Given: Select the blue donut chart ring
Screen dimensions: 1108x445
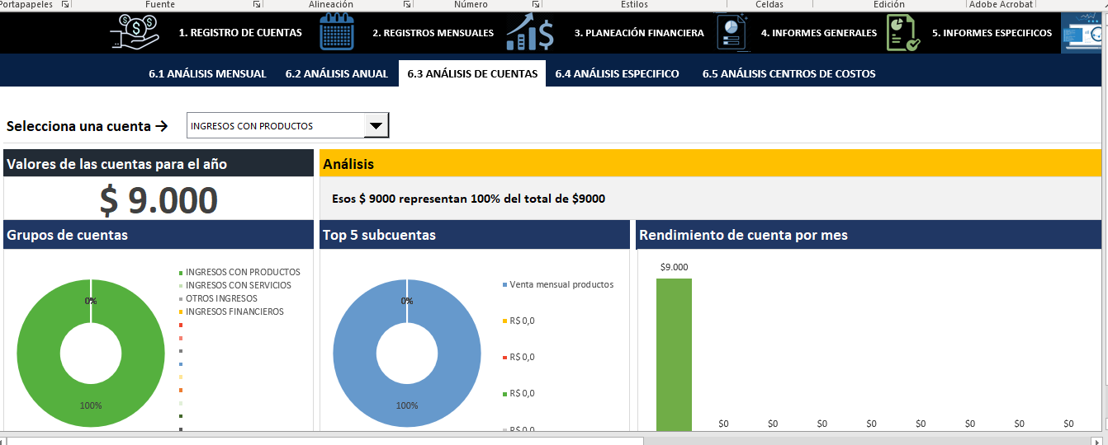Looking at the screenshot, I should 353,353.
